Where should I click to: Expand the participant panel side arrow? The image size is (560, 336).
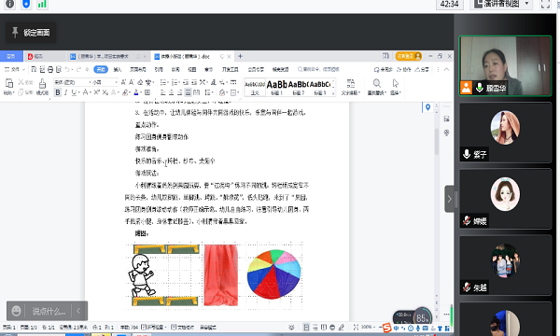[449, 199]
